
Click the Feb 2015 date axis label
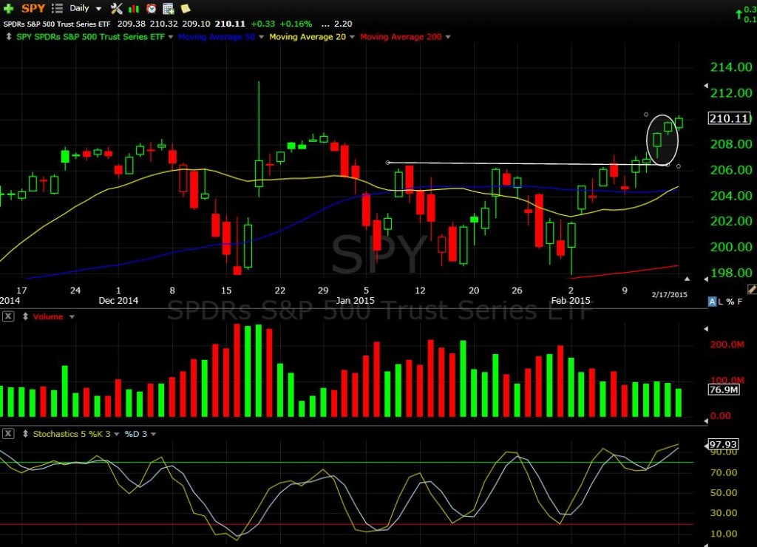(571, 300)
